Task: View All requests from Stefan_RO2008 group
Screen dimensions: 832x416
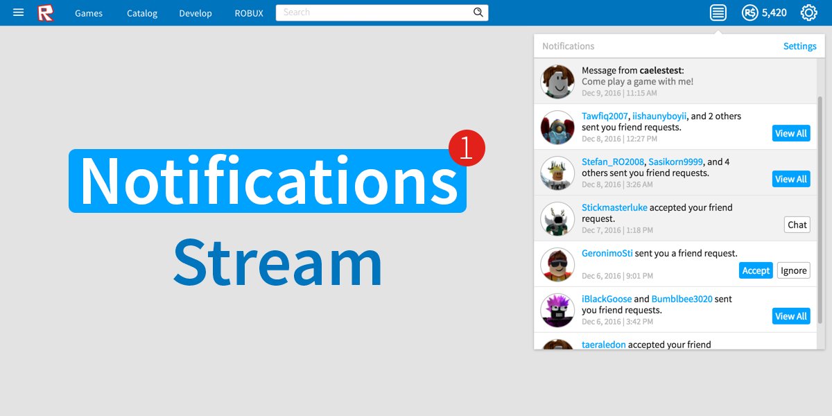Action: (791, 179)
